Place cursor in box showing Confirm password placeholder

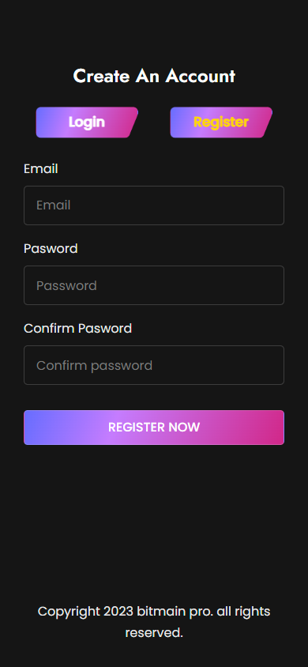click(154, 365)
